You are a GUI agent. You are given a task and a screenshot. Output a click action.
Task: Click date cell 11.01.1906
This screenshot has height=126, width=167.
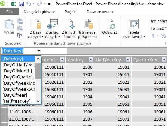coord(22,112)
